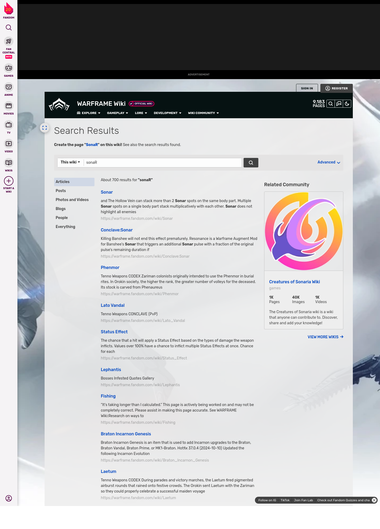Viewport: 380px width, 529px height.
Task: Open wiki discussions icon in header
Action: coord(339,104)
